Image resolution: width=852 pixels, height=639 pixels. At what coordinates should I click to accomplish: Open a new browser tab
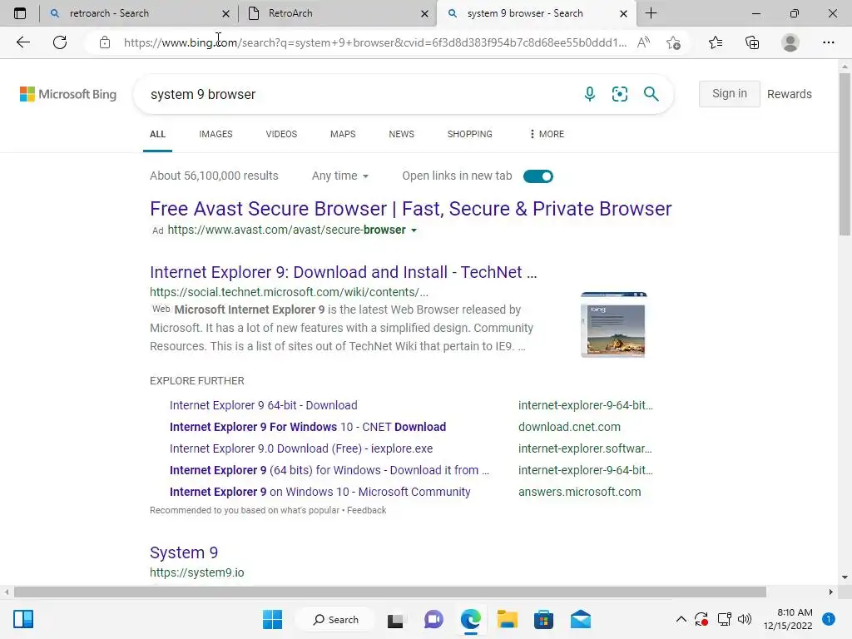[651, 13]
